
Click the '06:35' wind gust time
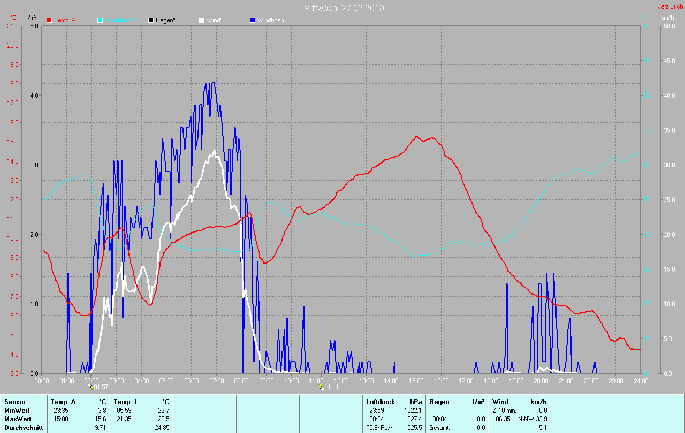pyautogui.click(x=503, y=419)
